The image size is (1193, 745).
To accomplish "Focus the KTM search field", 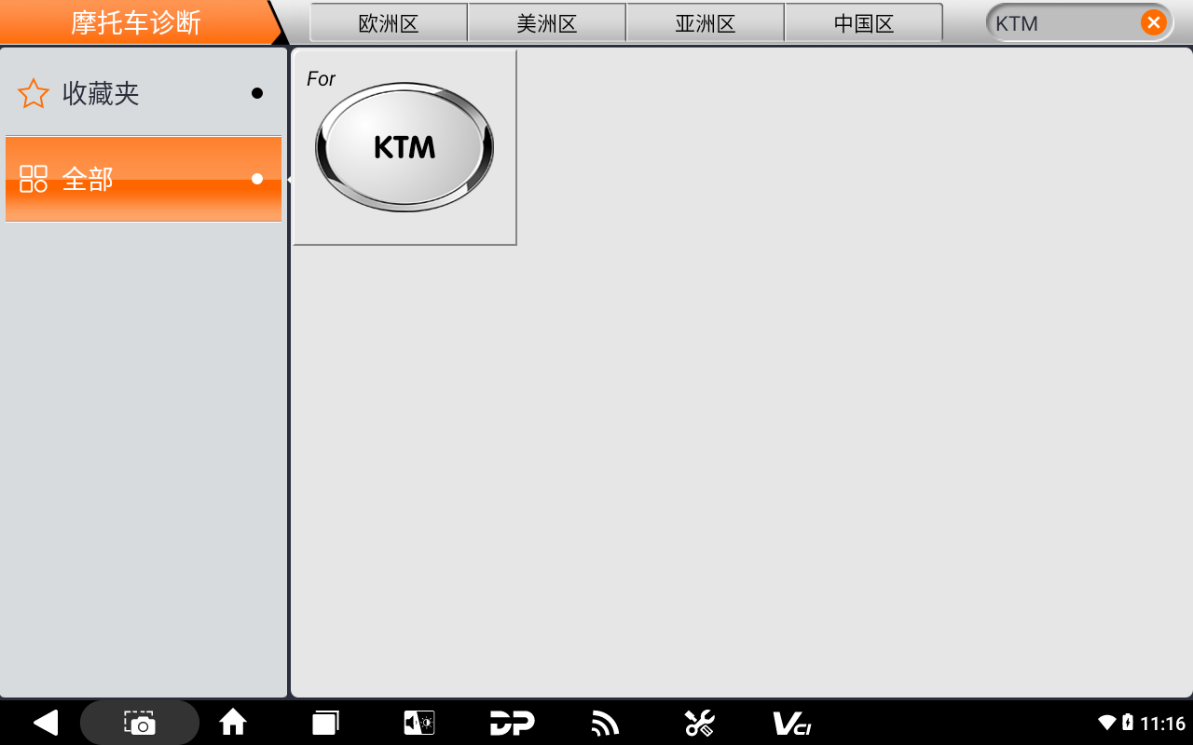I will point(1079,23).
